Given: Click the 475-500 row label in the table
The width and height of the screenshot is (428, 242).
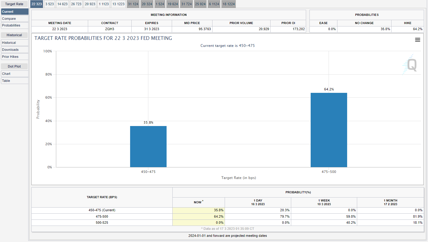Looking at the screenshot, I should tap(102, 216).
